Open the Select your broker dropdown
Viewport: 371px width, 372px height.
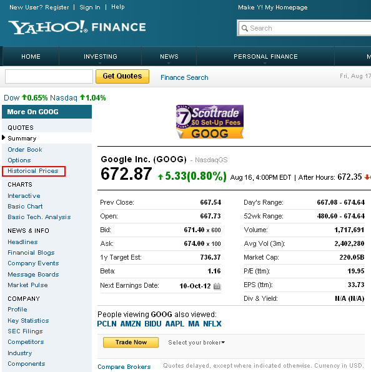(197, 343)
